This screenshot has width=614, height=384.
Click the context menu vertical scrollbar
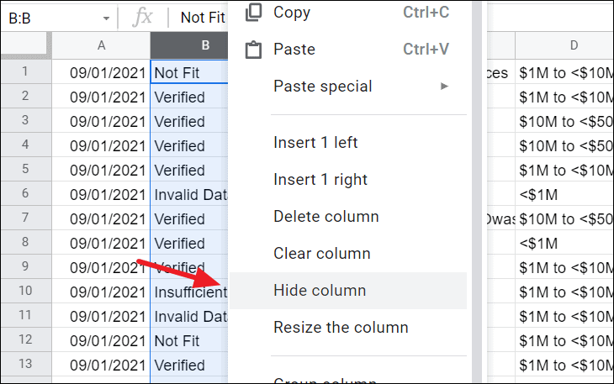(477, 192)
